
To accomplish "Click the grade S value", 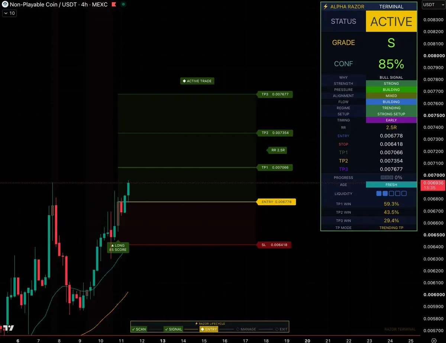I will (391, 43).
